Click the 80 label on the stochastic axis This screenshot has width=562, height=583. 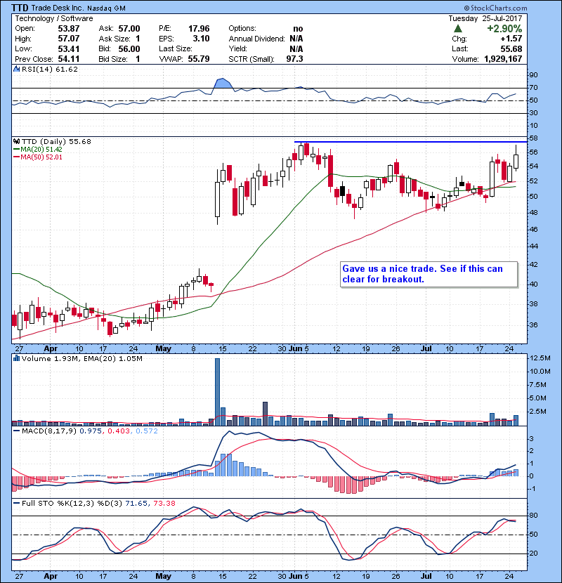(533, 516)
